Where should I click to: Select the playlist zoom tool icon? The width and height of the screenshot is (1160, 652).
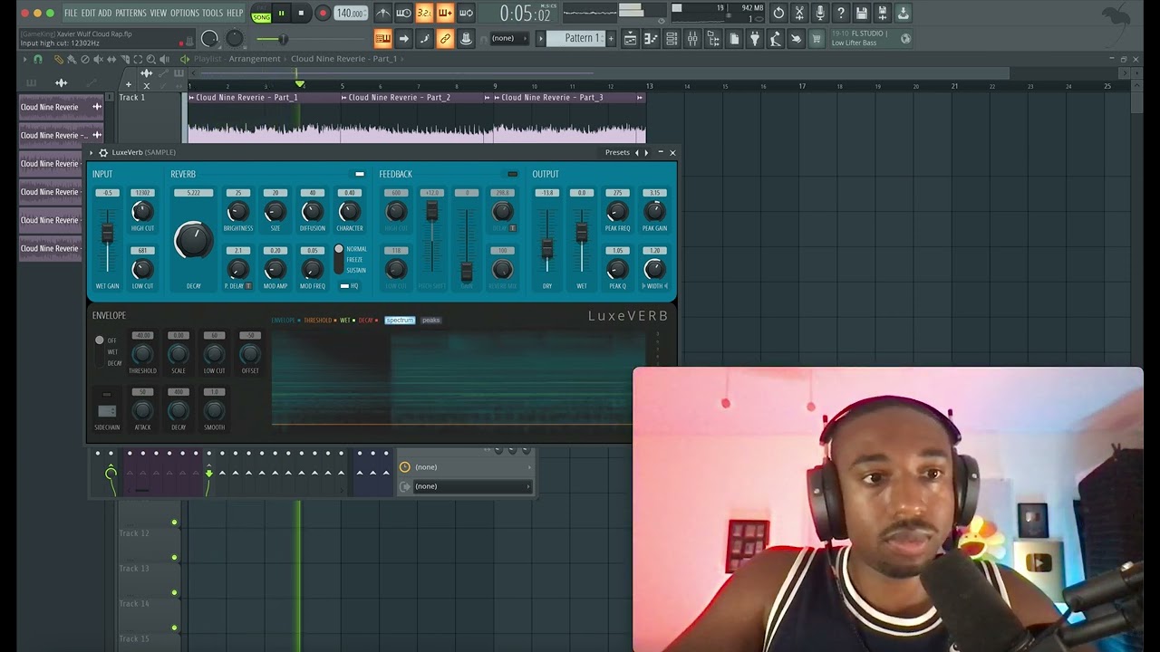[151, 60]
